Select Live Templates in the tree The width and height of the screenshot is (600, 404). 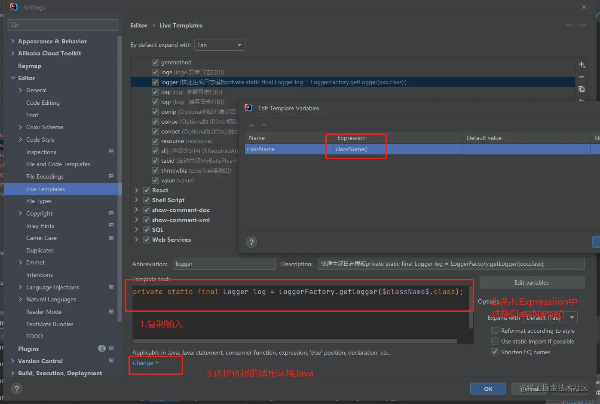coord(62,189)
